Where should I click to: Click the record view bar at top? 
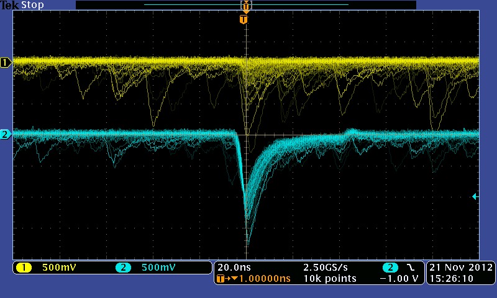pos(246,5)
